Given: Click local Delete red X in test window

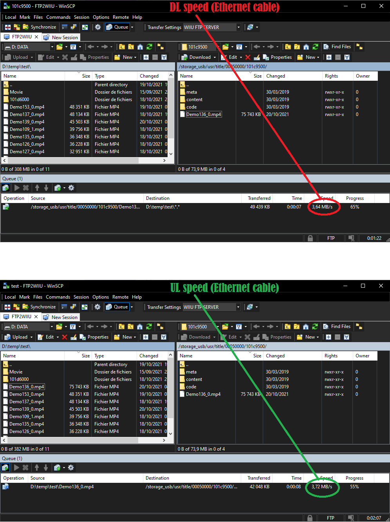Looking at the screenshot, I should point(65,337).
